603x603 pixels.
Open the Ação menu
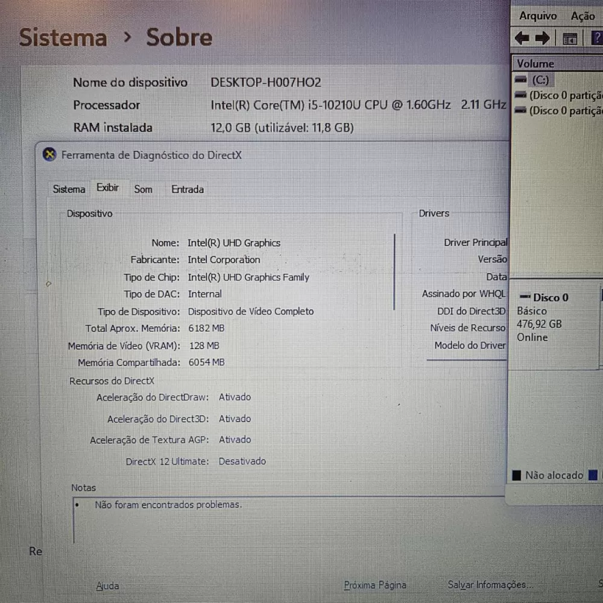click(582, 16)
